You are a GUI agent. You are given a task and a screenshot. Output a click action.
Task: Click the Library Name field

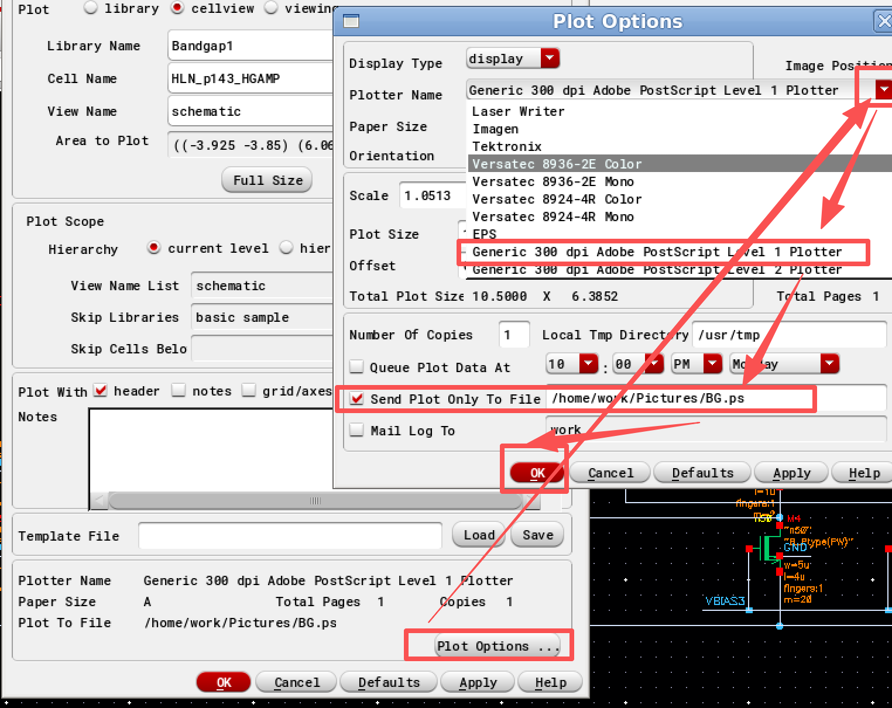pos(251,46)
